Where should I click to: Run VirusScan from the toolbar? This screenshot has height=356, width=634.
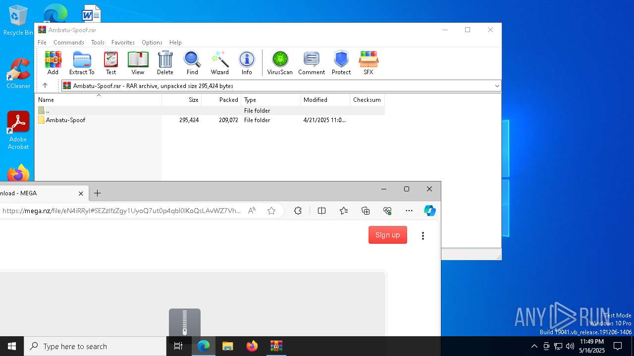(x=280, y=63)
